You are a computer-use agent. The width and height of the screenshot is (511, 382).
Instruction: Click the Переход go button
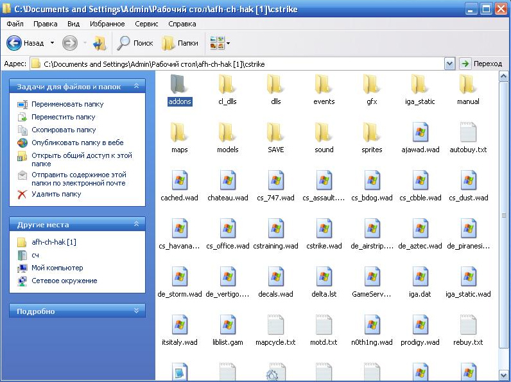(x=482, y=64)
